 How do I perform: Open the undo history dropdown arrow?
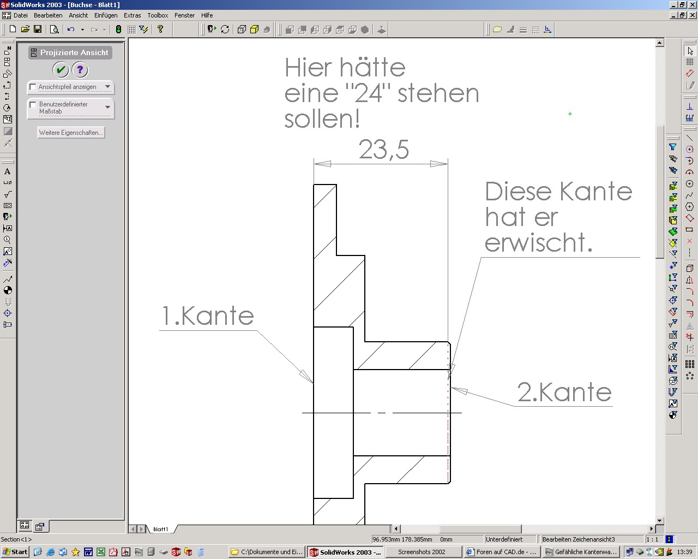(82, 29)
